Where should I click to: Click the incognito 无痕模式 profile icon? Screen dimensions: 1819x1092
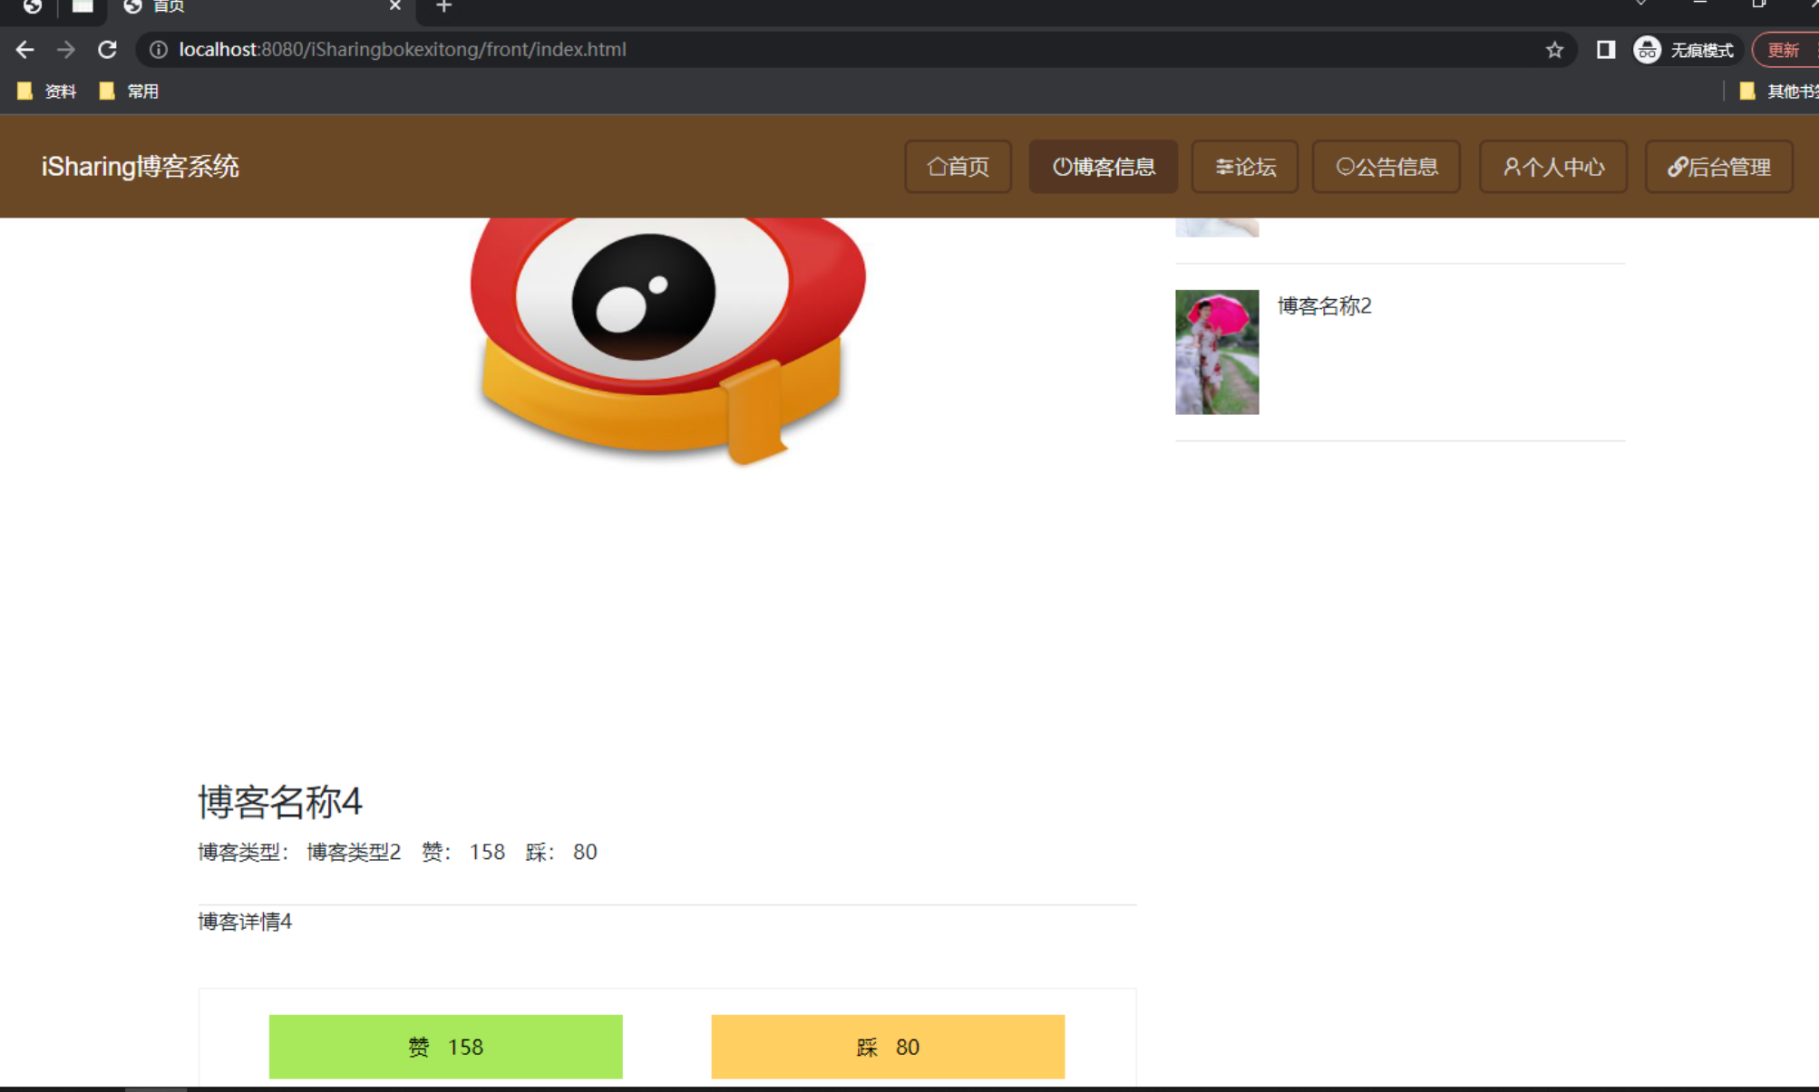click(x=1684, y=50)
